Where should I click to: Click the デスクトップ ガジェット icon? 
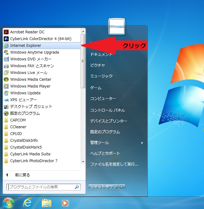click(6, 107)
